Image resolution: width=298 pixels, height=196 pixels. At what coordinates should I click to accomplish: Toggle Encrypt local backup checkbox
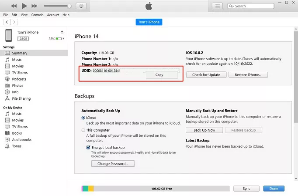[x=88, y=148]
